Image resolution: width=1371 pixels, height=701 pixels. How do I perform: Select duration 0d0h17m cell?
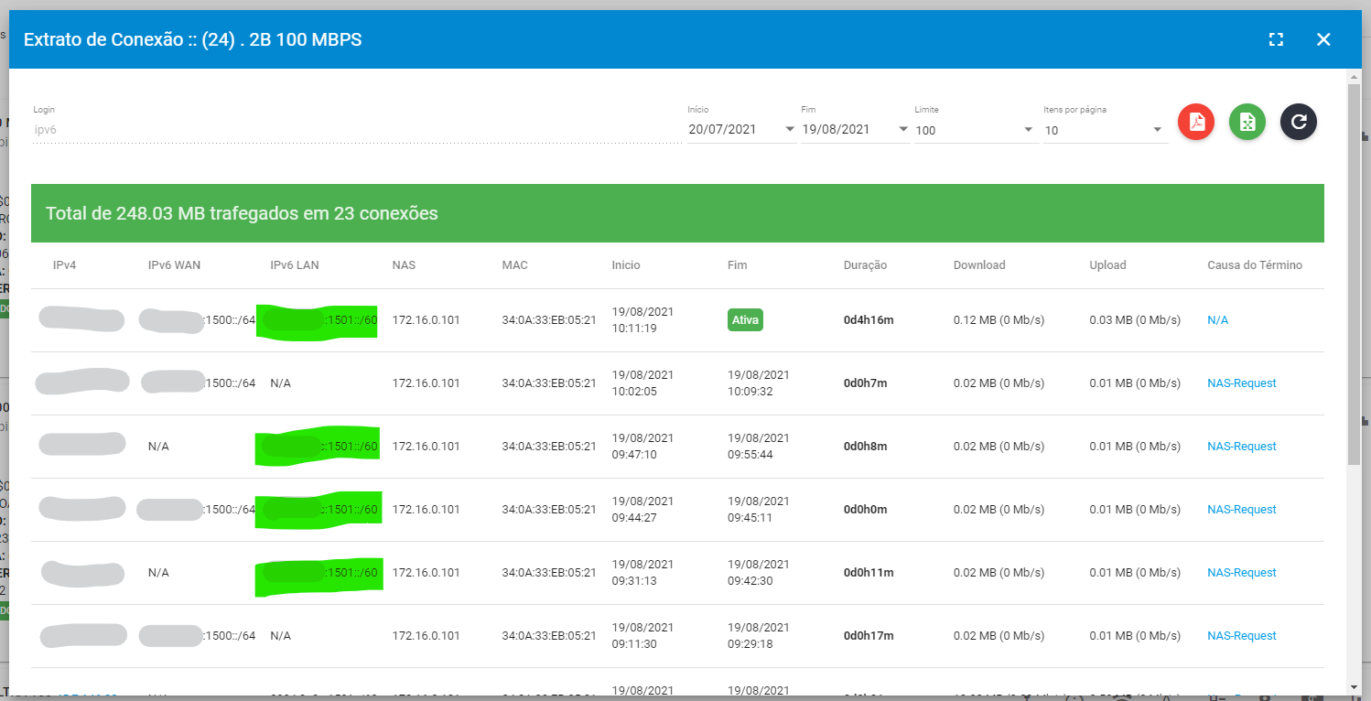click(x=869, y=636)
